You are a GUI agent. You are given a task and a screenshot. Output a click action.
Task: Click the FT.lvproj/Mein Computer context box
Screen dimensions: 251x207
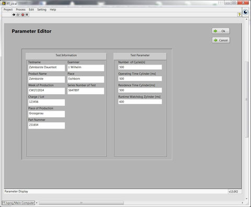[18, 203]
